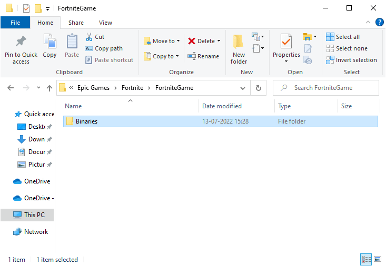Viewport: 386px width, 266px height.
Task: Open Downloads in the sidebar
Action: [34, 139]
